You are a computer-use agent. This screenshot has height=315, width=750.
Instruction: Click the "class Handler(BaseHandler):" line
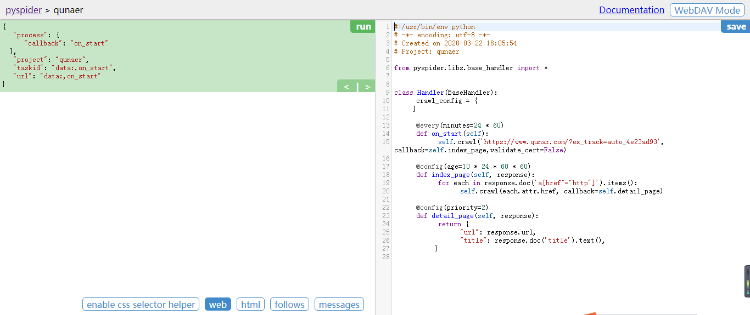tap(445, 93)
